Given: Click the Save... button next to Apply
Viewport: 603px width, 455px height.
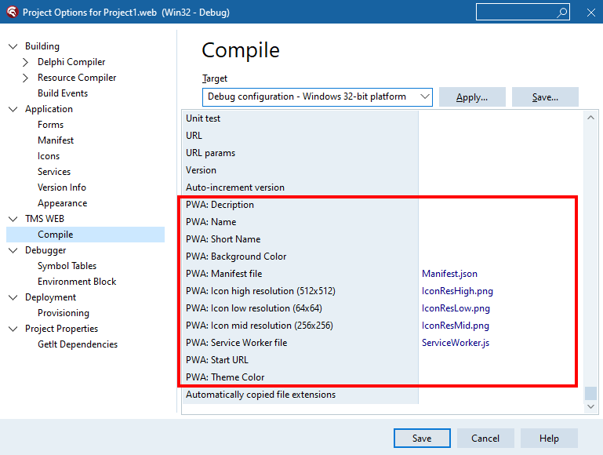Looking at the screenshot, I should (x=545, y=97).
